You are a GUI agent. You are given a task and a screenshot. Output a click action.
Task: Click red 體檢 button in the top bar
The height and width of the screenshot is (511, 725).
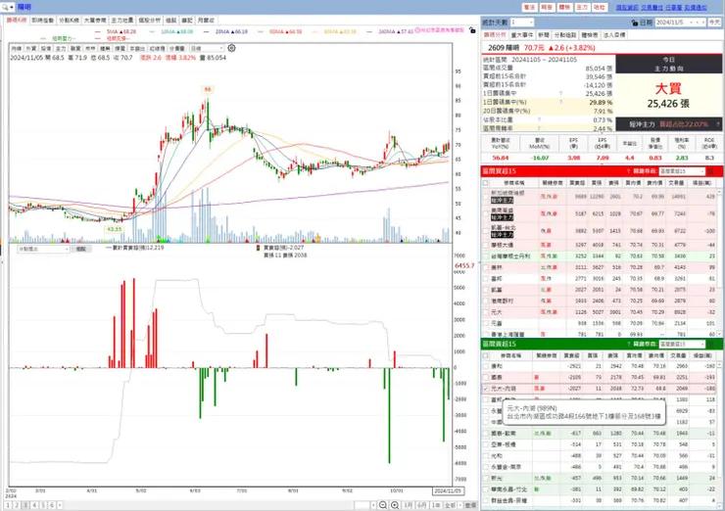(564, 8)
